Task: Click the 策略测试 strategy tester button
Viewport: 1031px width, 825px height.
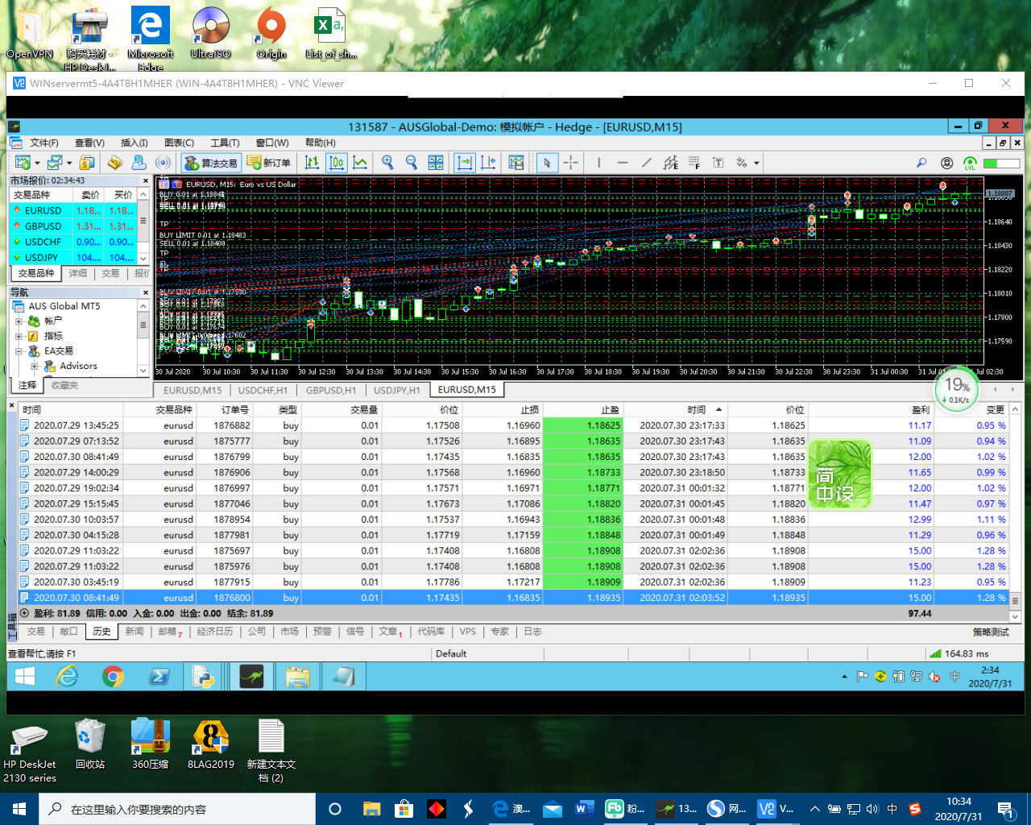Action: 990,632
